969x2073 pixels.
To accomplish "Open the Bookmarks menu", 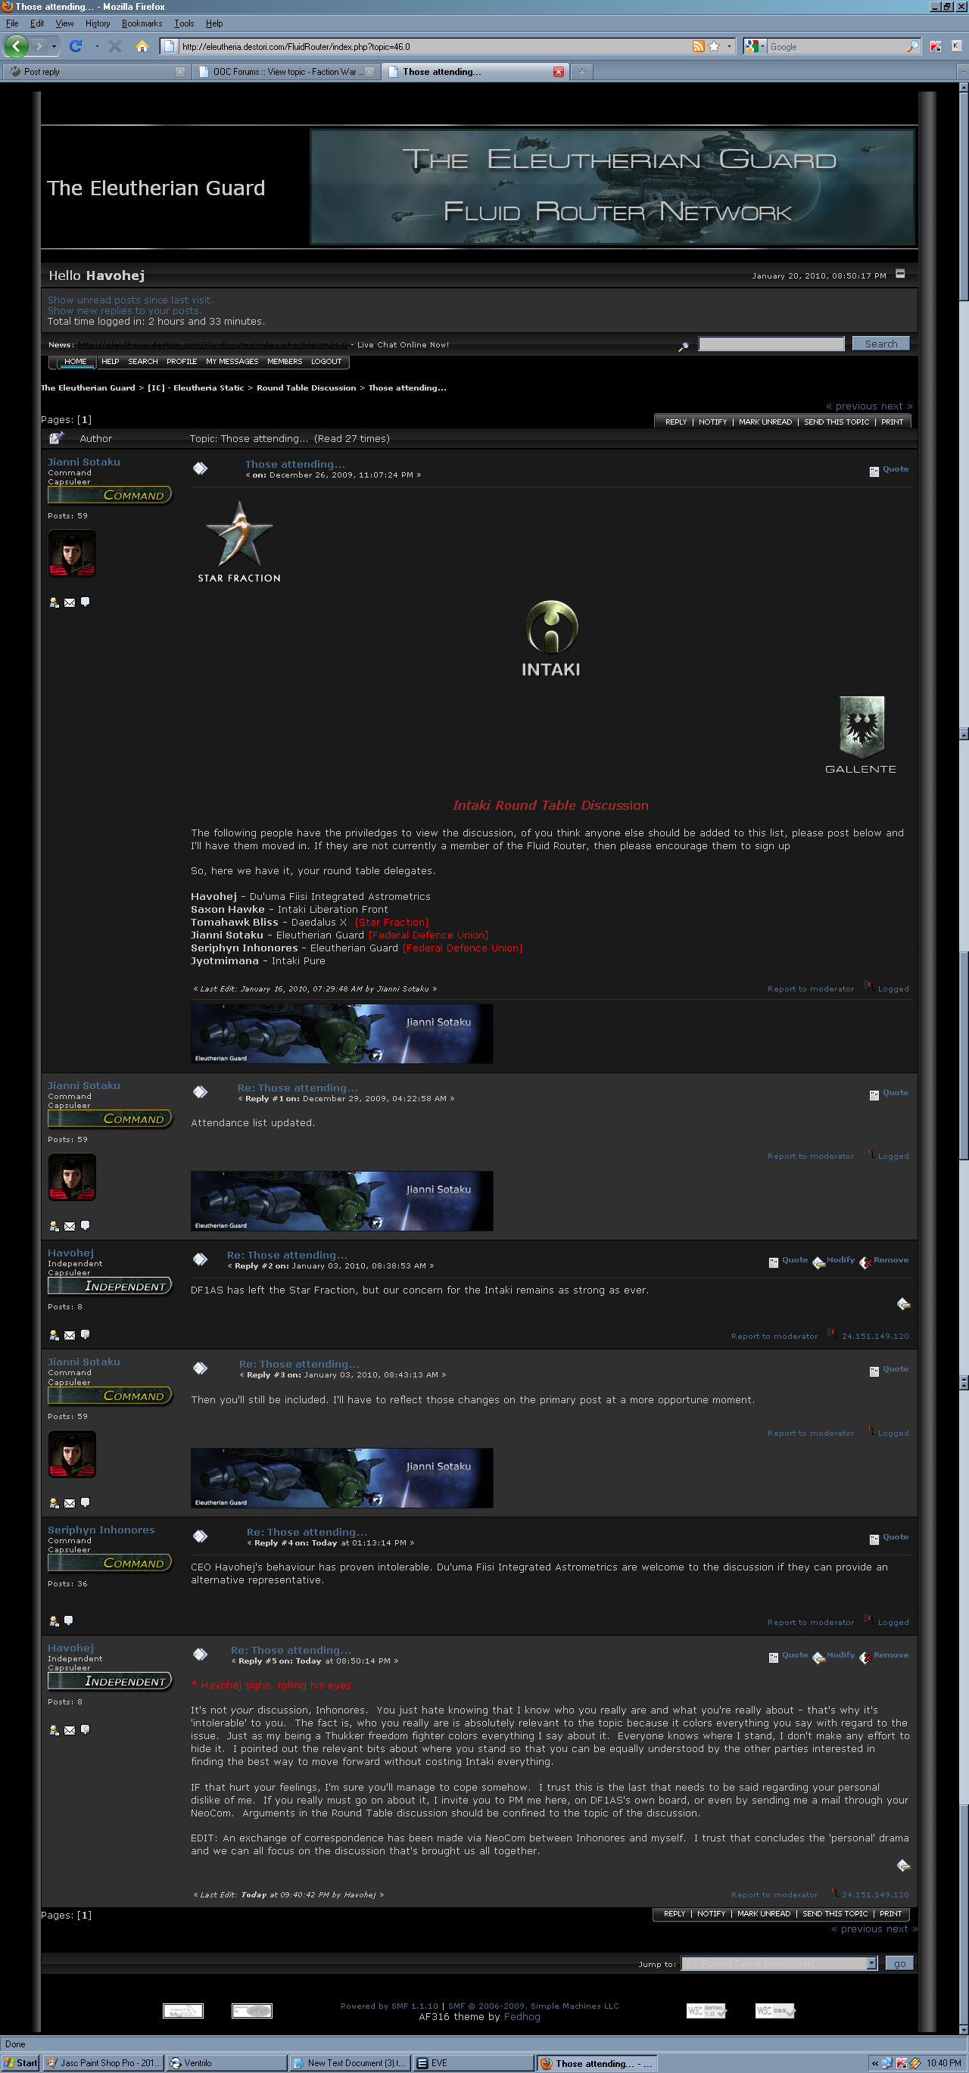I will pos(142,23).
